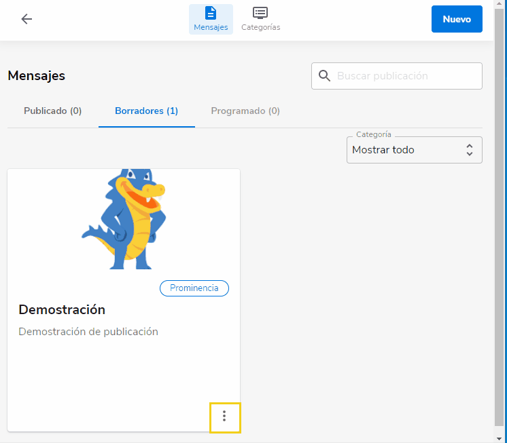Click the scrollbar down arrow
Viewport: 507px width, 443px height.
pyautogui.click(x=500, y=438)
